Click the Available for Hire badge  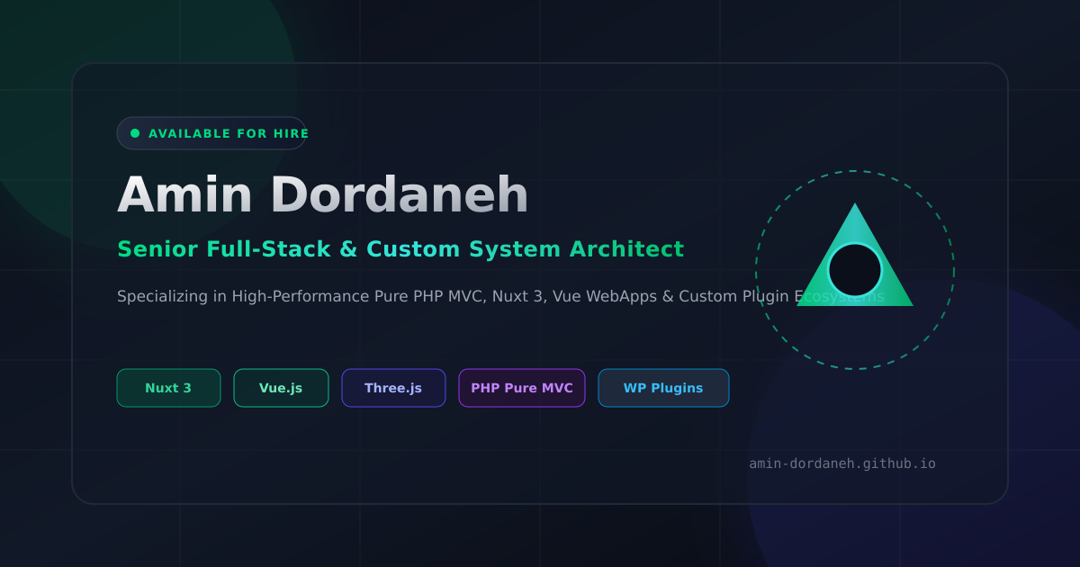[211, 133]
